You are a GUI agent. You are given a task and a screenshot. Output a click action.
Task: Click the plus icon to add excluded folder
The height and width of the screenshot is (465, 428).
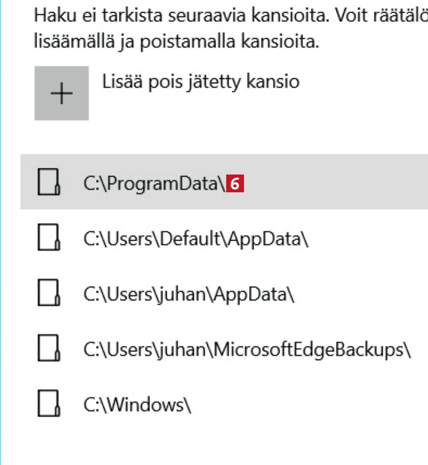[62, 94]
